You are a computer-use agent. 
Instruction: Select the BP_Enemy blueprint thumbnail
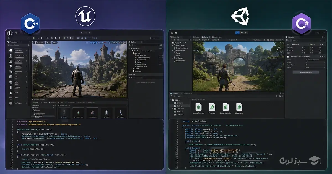65,113
